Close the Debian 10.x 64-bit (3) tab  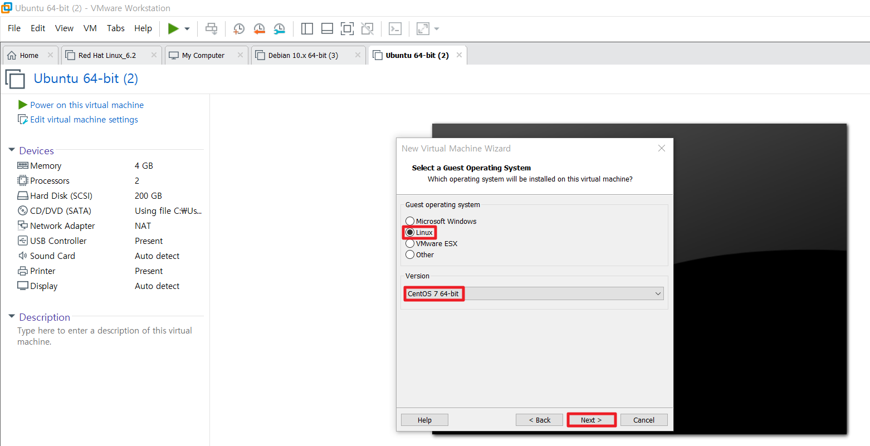click(358, 55)
